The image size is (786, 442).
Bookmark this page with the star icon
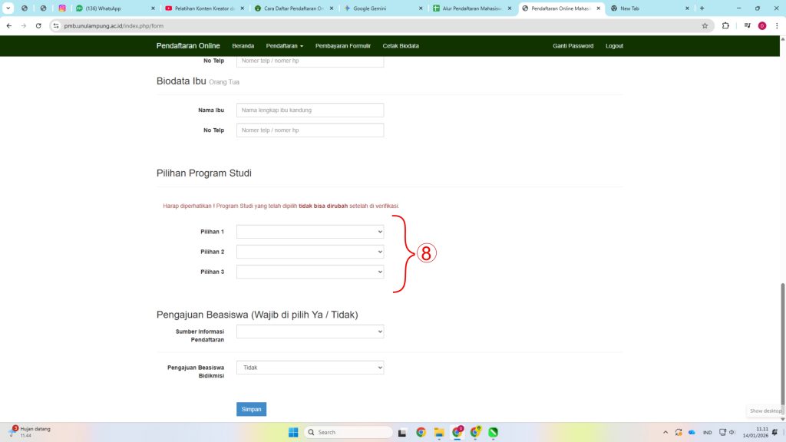pos(705,25)
